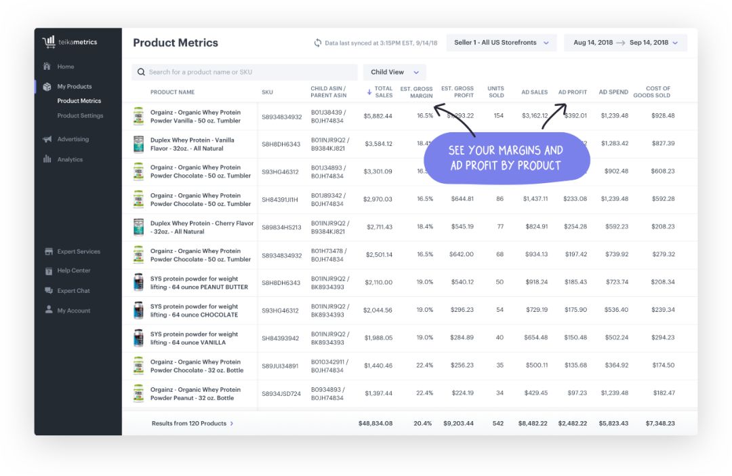The width and height of the screenshot is (732, 476).
Task: Click total ad profit $2,482.22
Action: 572,423
